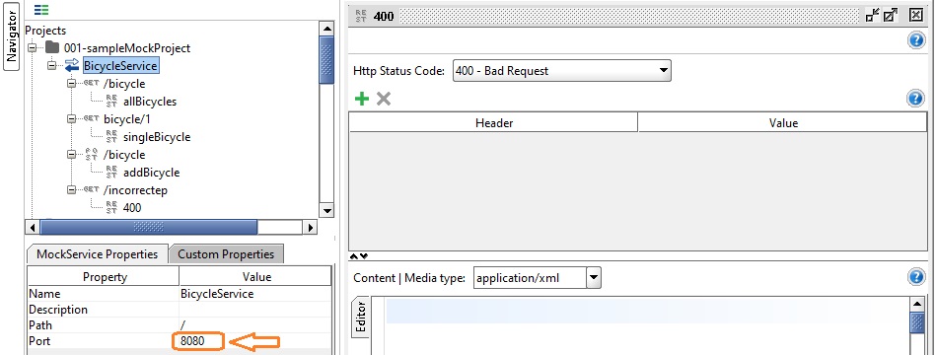Open the vertical Editor tab
936x355 pixels.
pos(361,318)
